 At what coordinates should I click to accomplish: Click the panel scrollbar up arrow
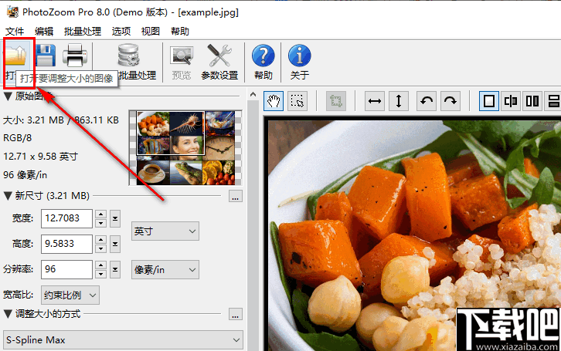point(253,95)
